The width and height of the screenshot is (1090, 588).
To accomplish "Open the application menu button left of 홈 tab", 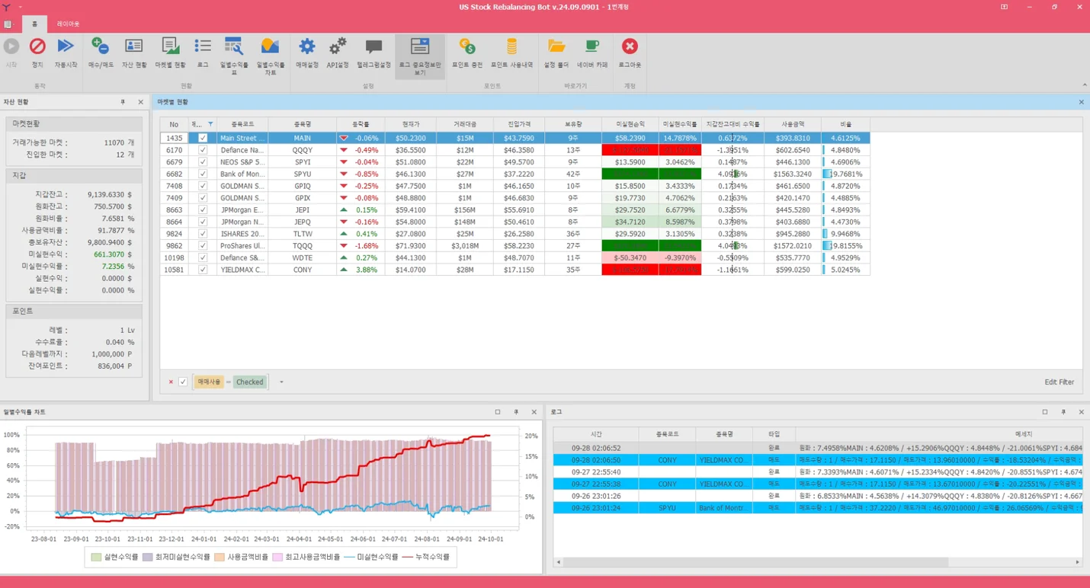I will point(9,24).
